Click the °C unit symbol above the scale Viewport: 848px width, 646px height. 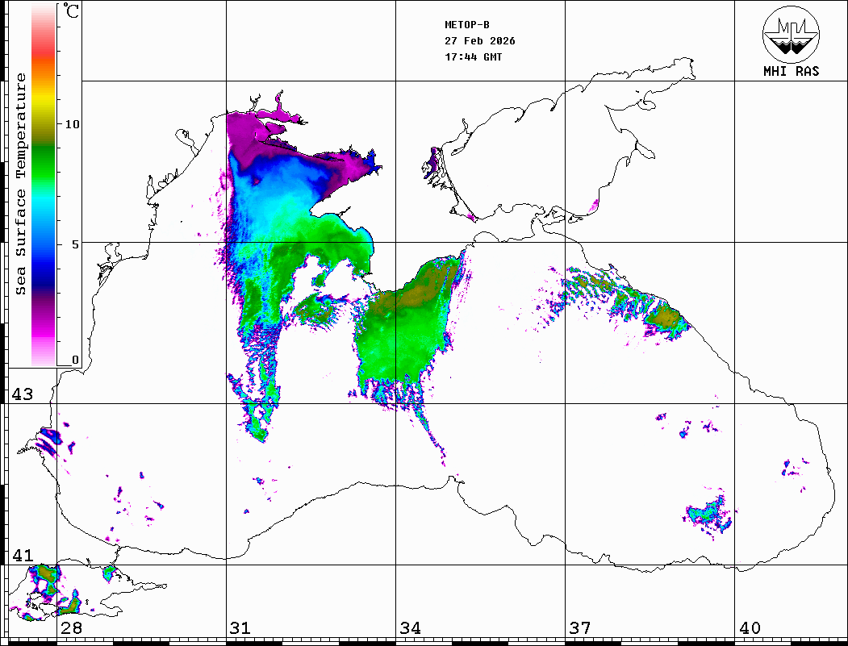click(x=71, y=12)
